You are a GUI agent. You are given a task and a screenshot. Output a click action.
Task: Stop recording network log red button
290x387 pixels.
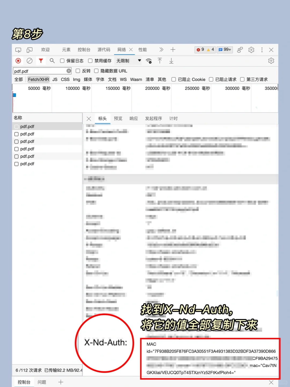[18, 61]
